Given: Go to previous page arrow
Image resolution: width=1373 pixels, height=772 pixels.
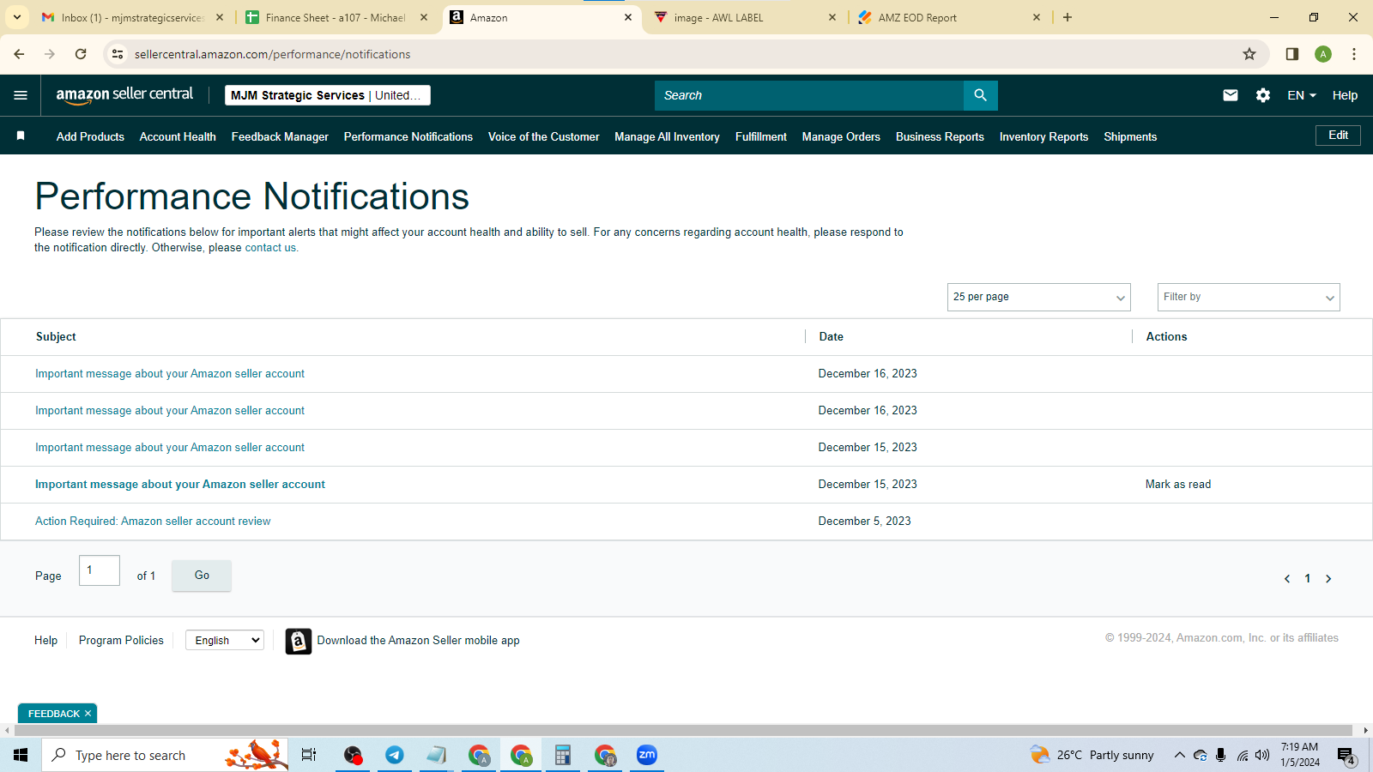Looking at the screenshot, I should coord(1287,579).
